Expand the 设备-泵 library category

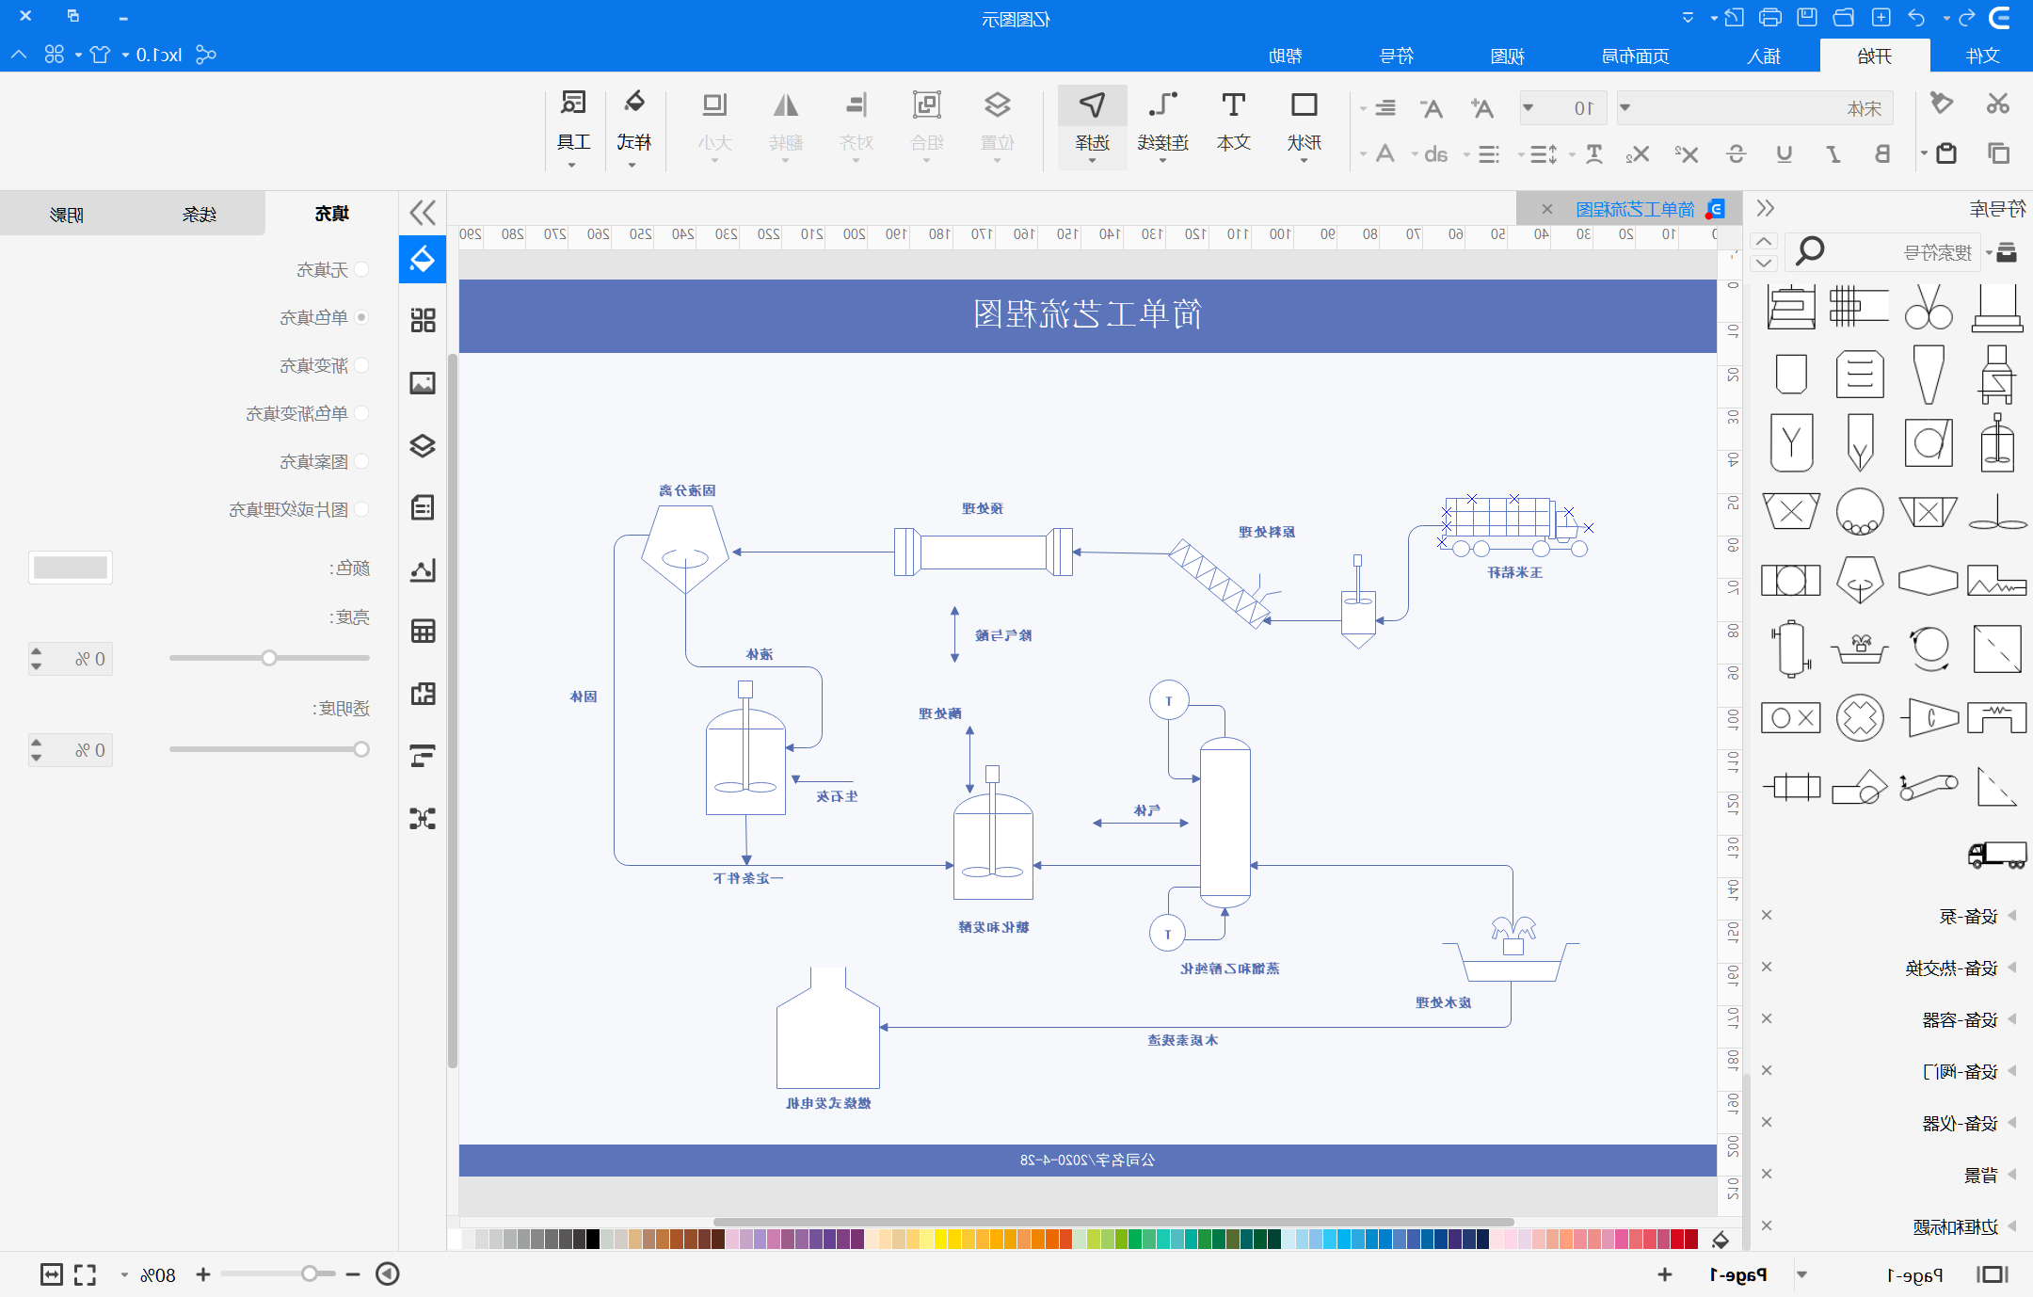coord(2012,916)
